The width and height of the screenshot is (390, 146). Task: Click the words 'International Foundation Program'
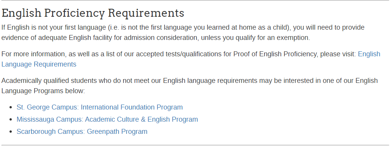coord(132,107)
